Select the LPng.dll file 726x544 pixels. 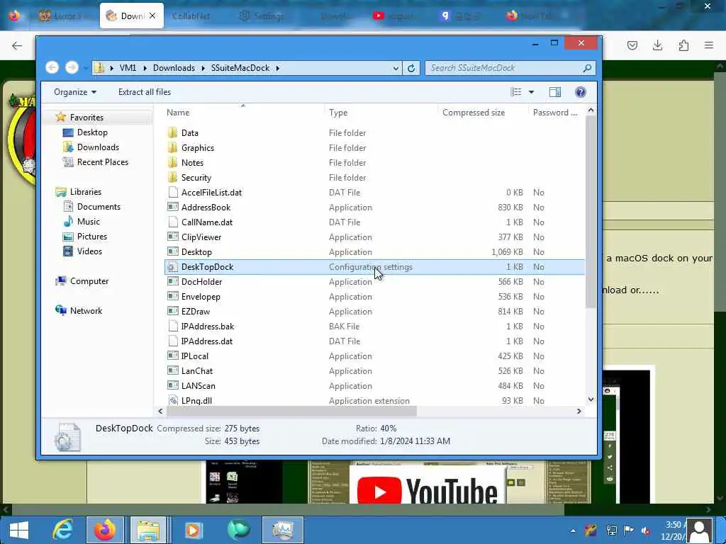pos(196,401)
